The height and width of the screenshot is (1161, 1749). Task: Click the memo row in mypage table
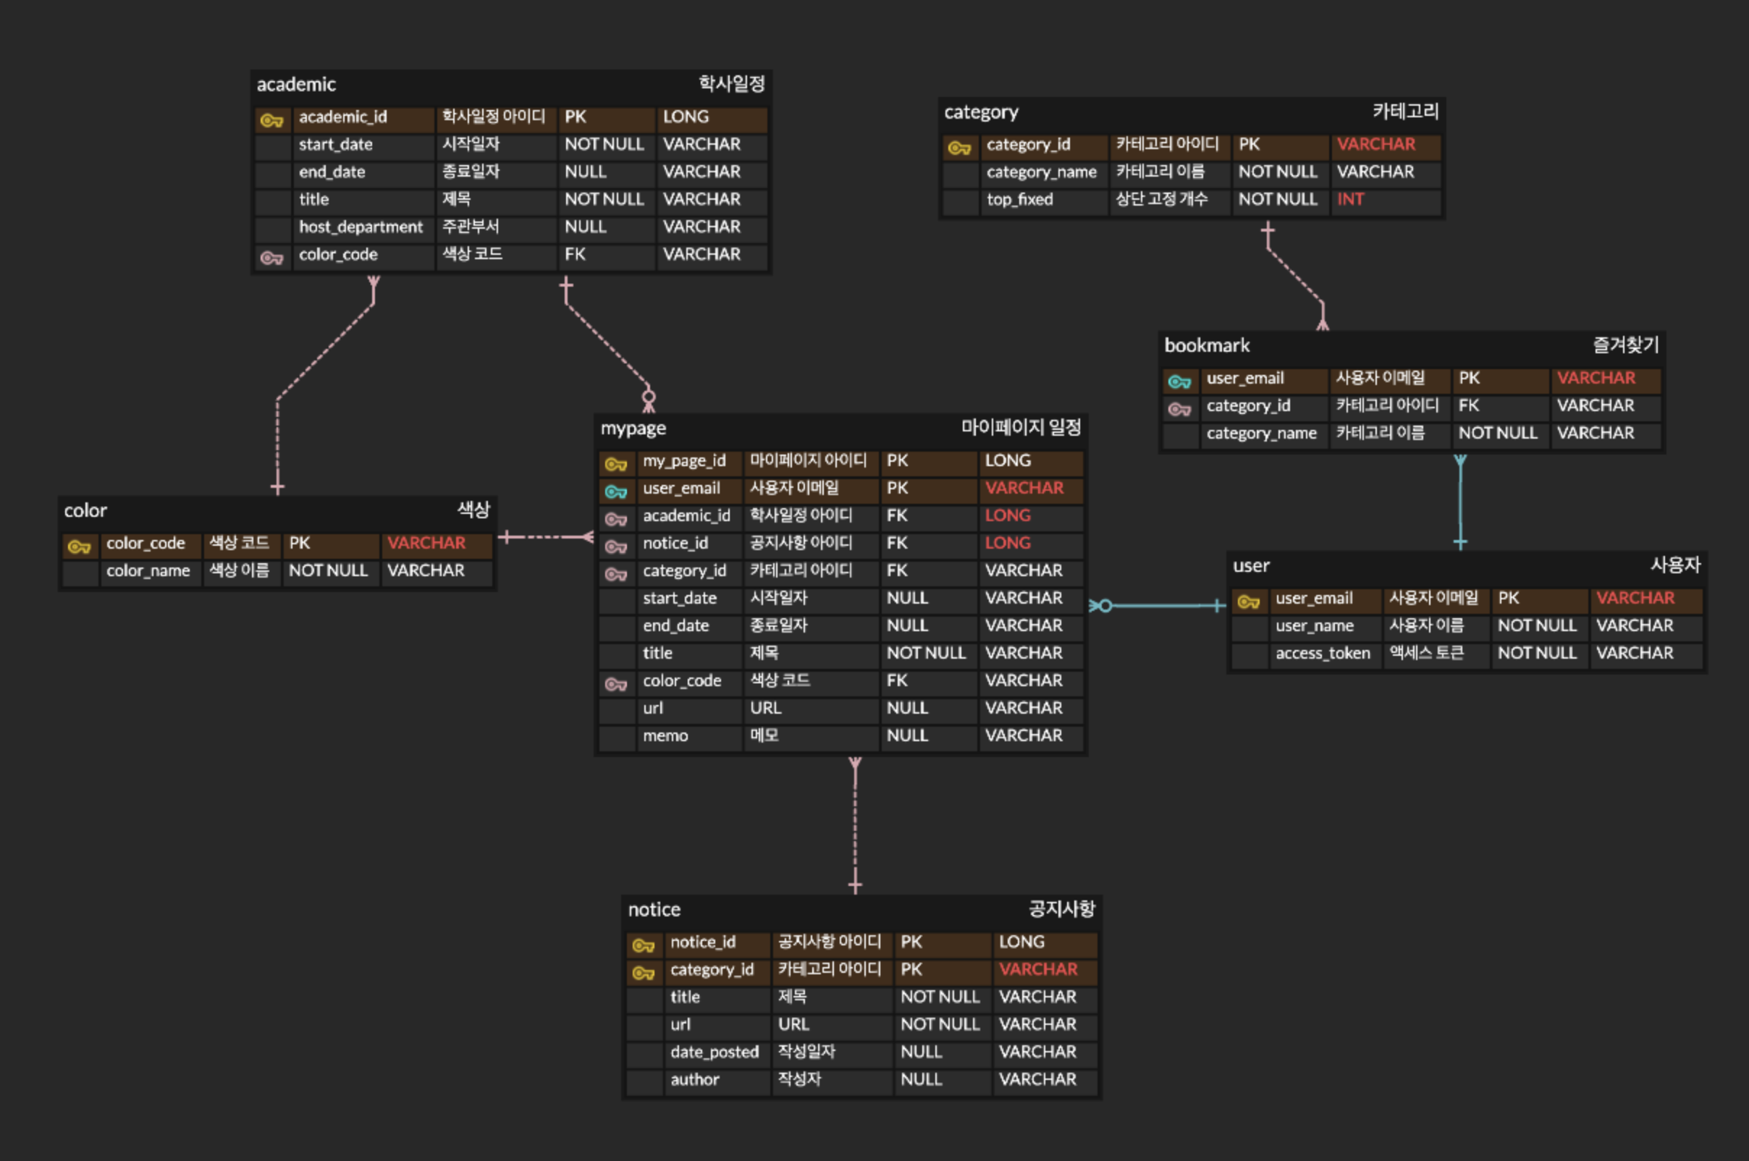[x=665, y=735]
